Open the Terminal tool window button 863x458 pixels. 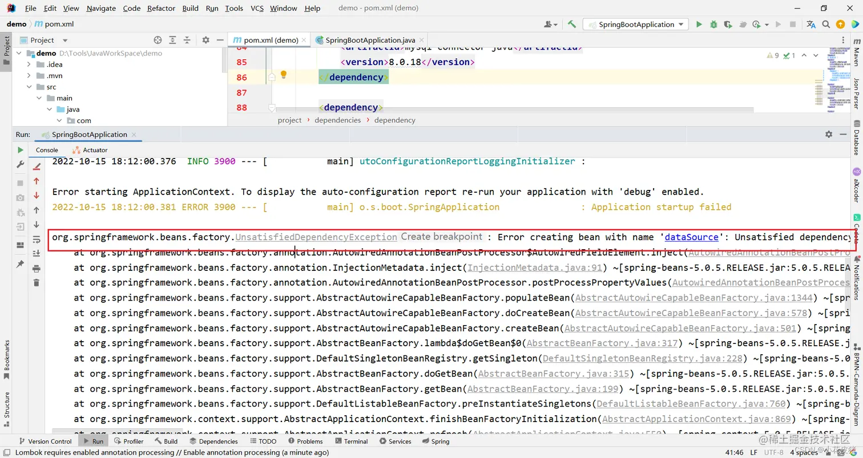[352, 441]
